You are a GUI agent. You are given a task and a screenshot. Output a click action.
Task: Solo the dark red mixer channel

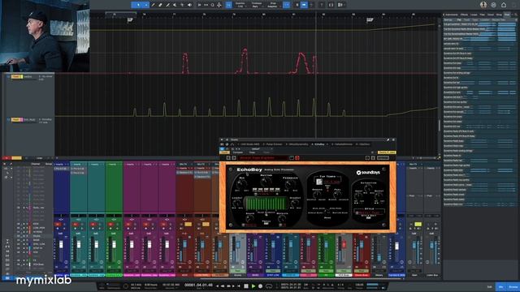point(188,225)
